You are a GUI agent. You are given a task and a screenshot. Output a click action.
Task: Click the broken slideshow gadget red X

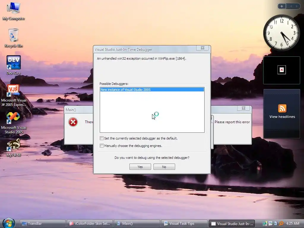282,70
